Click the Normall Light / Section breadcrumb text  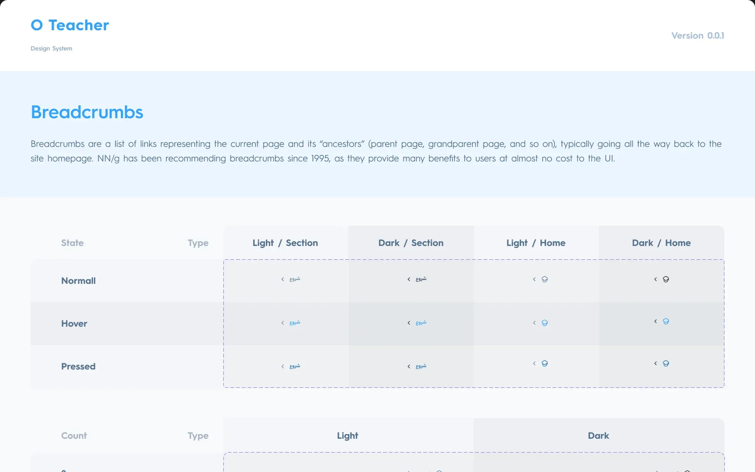295,279
